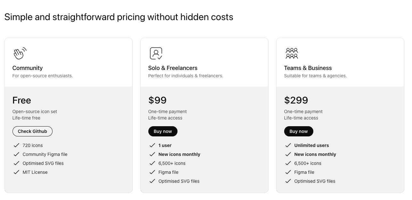
Task: Click the checkmark beside 1 user
Action: (x=152, y=145)
